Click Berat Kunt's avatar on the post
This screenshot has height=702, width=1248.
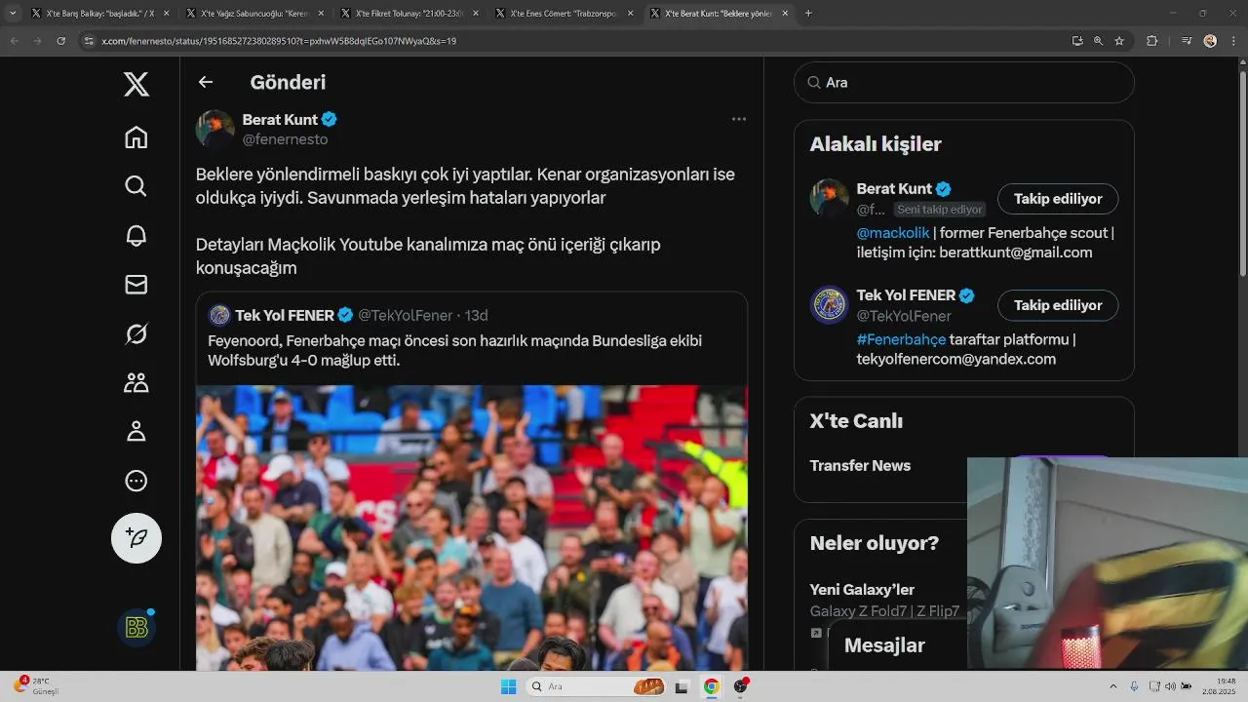pyautogui.click(x=215, y=129)
